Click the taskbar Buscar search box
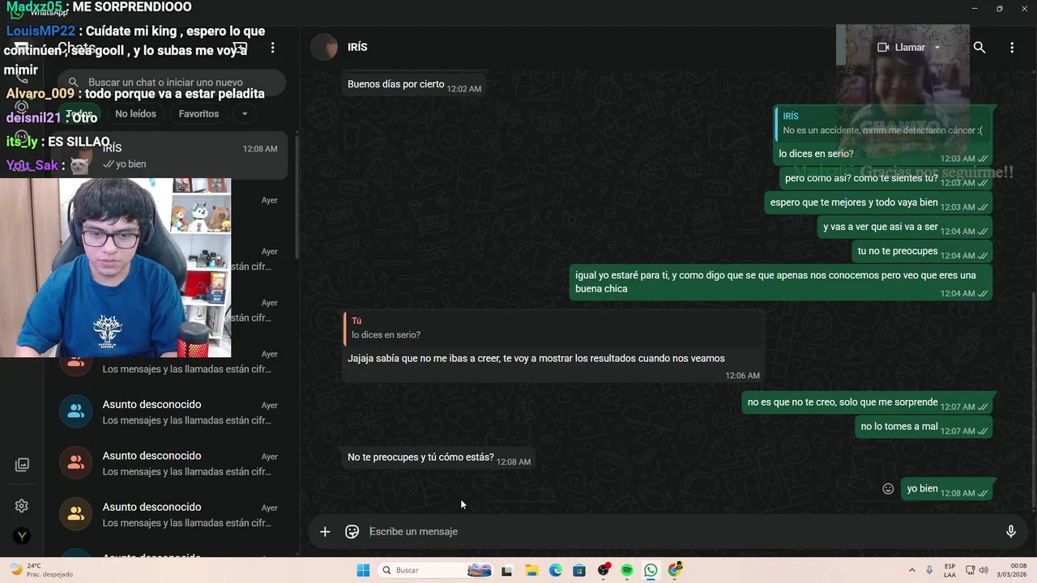 pos(436,571)
